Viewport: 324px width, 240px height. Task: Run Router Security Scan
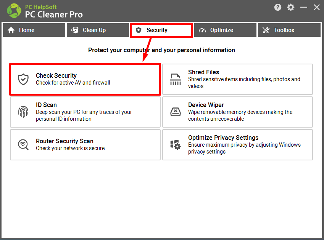pyautogui.click(x=85, y=145)
